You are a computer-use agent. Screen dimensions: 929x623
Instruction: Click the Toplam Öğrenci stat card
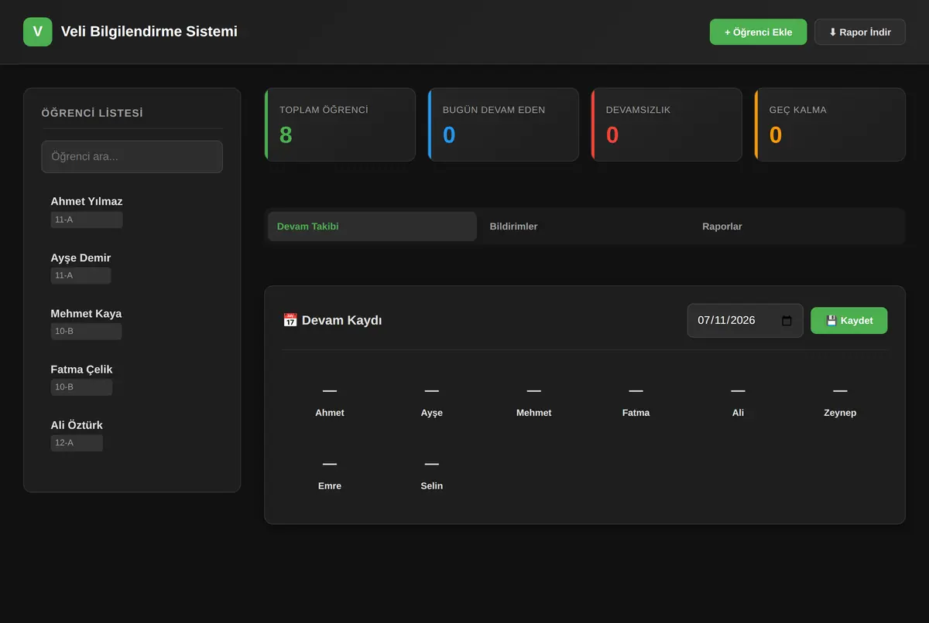tap(340, 124)
